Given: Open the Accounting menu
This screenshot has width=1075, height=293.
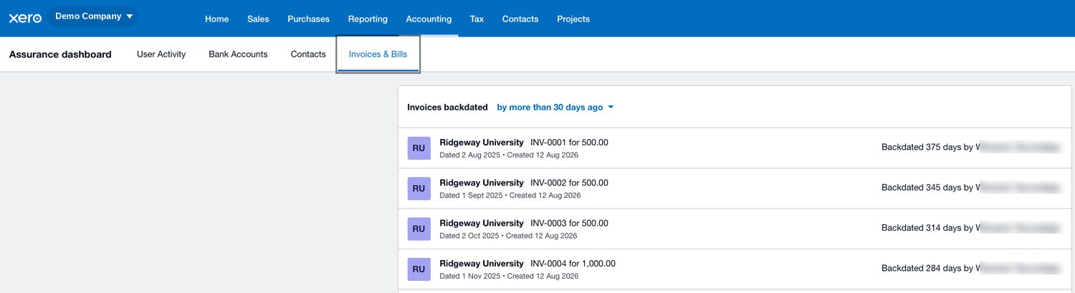Looking at the screenshot, I should (429, 19).
